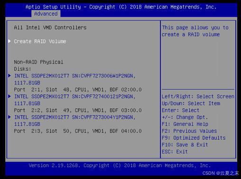Image resolution: width=241 pixels, height=179 pixels.
Task: Open disk SN:CVPF7273004Y1P2NGN entry
Action: [x=75, y=117]
